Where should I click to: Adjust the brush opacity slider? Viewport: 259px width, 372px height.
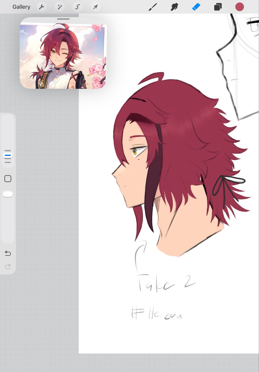(8, 216)
